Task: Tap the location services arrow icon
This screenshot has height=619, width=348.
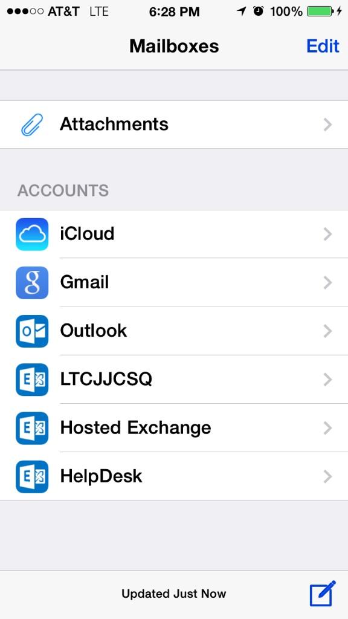Action: (242, 11)
